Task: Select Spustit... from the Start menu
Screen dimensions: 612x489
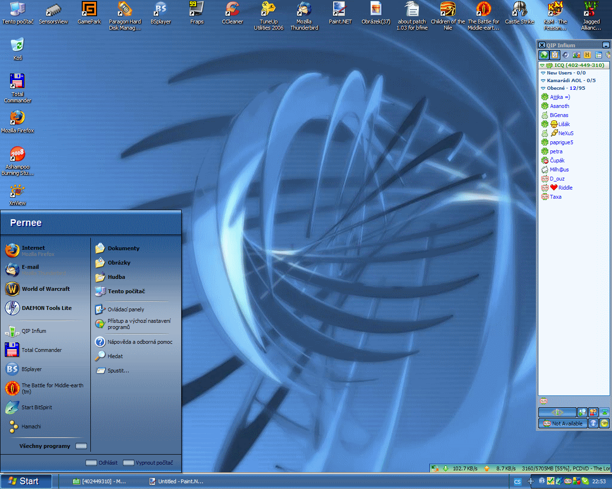Action: coord(118,371)
